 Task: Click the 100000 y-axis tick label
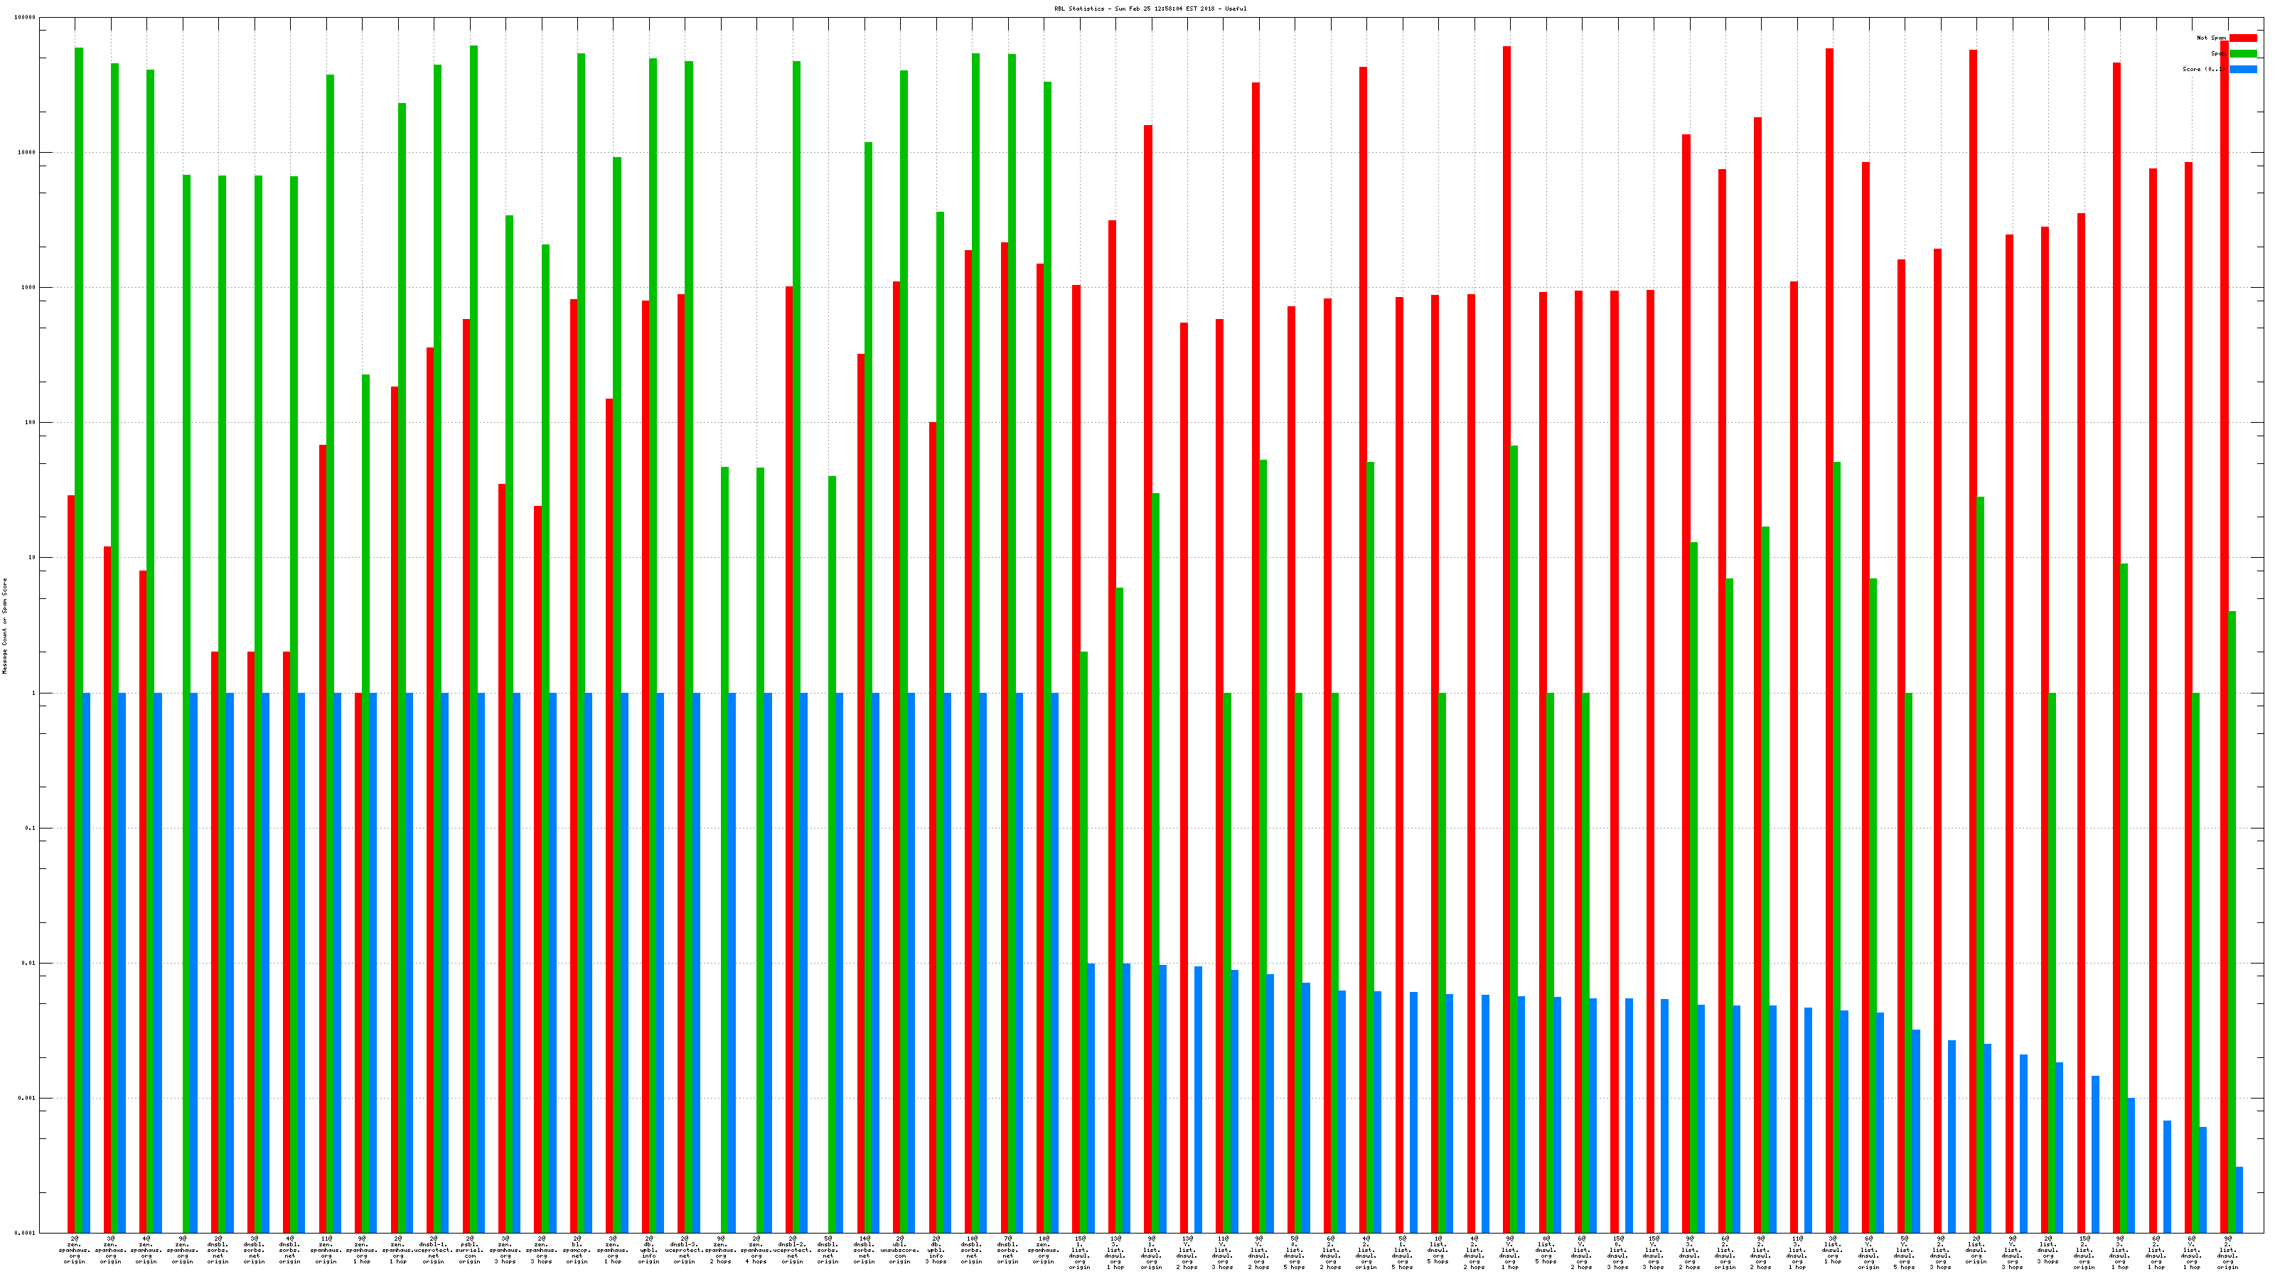[26, 18]
